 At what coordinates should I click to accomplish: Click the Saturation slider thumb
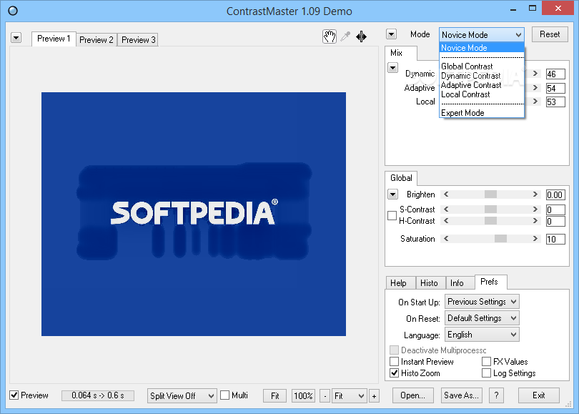[x=500, y=239]
